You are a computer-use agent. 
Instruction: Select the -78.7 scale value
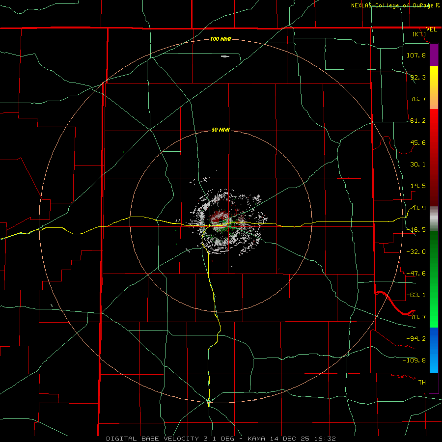416,317
